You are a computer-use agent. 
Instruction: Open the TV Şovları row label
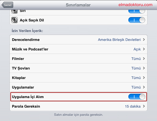(x=21, y=68)
